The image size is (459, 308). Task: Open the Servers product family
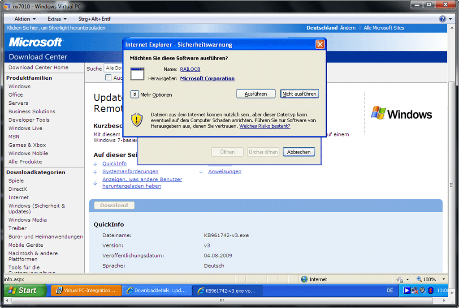point(18,103)
